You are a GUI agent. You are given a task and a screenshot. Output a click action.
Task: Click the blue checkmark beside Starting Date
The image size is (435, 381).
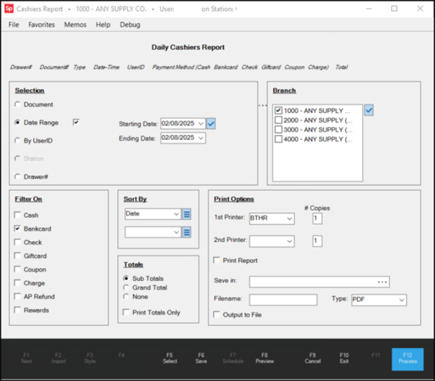pyautogui.click(x=211, y=124)
